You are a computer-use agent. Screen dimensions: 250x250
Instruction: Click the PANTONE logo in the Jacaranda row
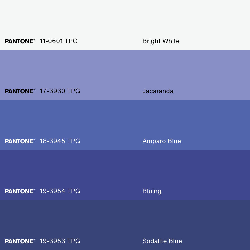[20, 91]
